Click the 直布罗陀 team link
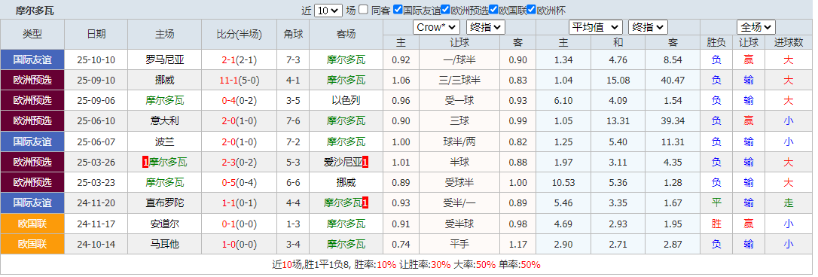The height and width of the screenshot is (277, 818). pos(165,203)
